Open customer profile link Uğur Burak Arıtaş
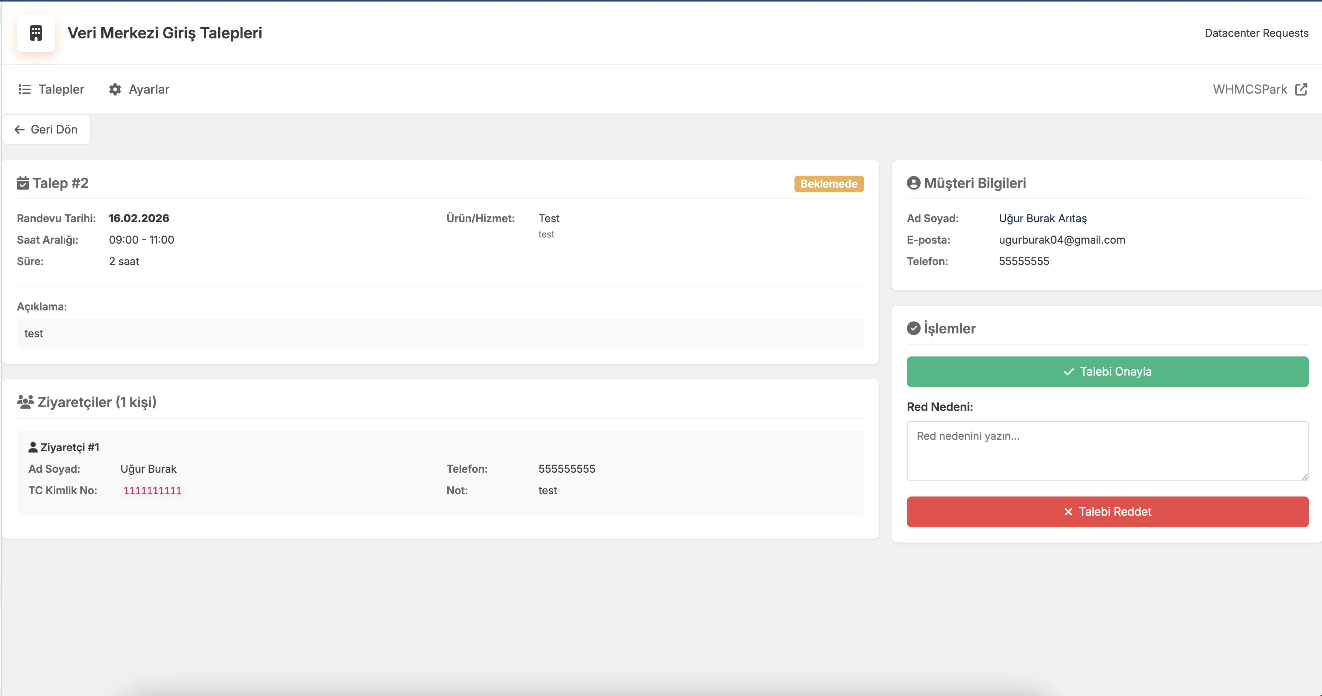 (1042, 218)
